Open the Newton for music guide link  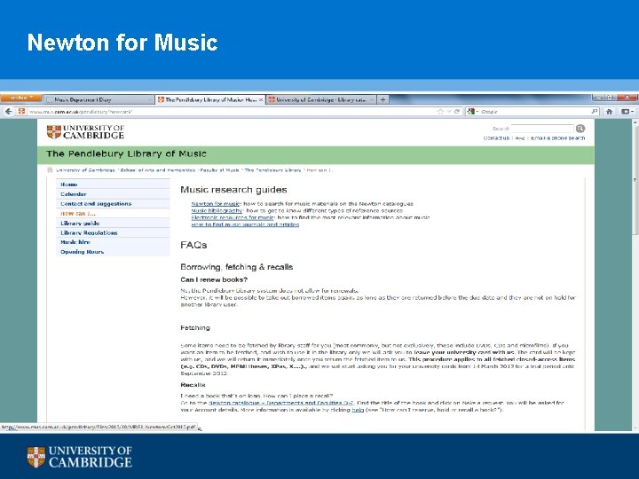(x=216, y=204)
